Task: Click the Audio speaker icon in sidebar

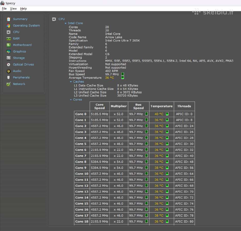Action: (8, 71)
